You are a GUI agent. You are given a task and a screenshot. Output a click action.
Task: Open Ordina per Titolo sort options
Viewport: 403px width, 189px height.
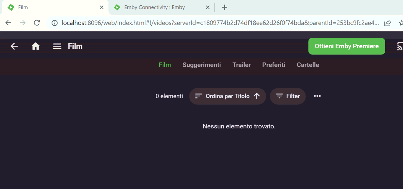[228, 96]
